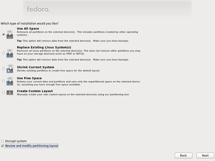The image size is (215, 161).
Task: Select the Shrink Current System radio option
Action: [4, 69]
